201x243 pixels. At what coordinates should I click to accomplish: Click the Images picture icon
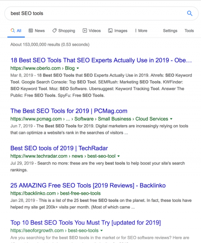[110, 31]
